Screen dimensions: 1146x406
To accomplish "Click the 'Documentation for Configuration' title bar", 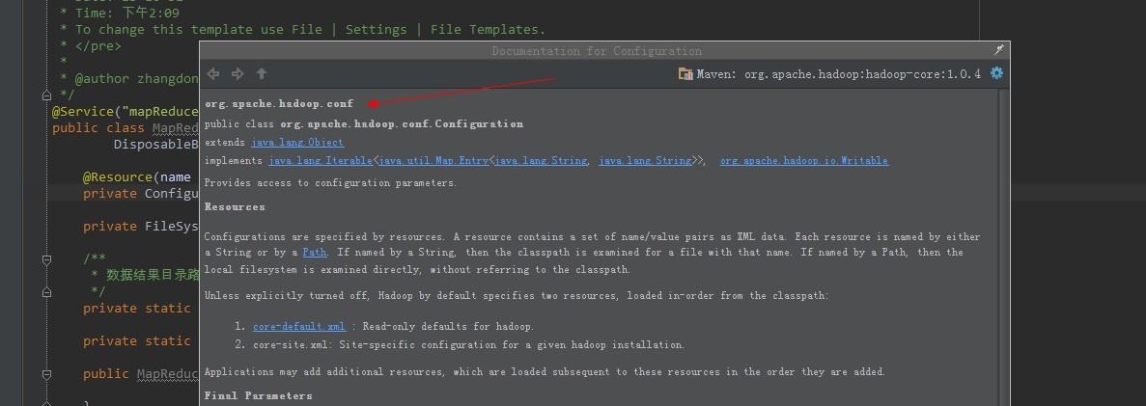I will pyautogui.click(x=597, y=51).
